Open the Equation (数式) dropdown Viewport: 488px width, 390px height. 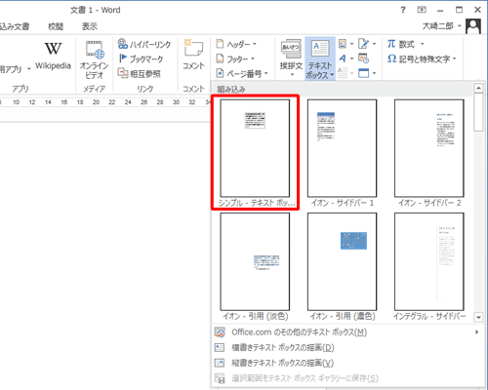[406, 44]
